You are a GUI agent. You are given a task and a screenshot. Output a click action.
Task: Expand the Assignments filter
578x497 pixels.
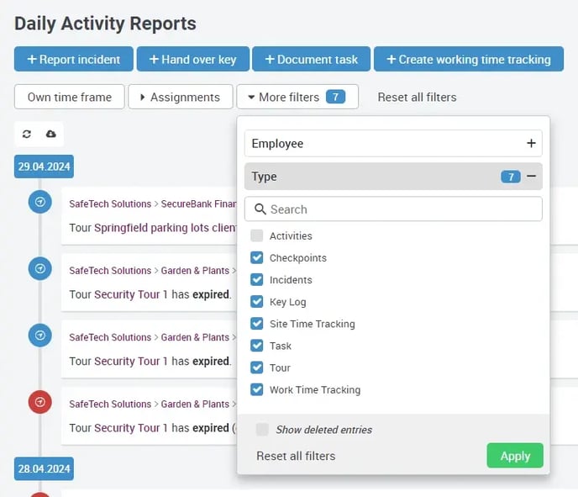pos(179,97)
